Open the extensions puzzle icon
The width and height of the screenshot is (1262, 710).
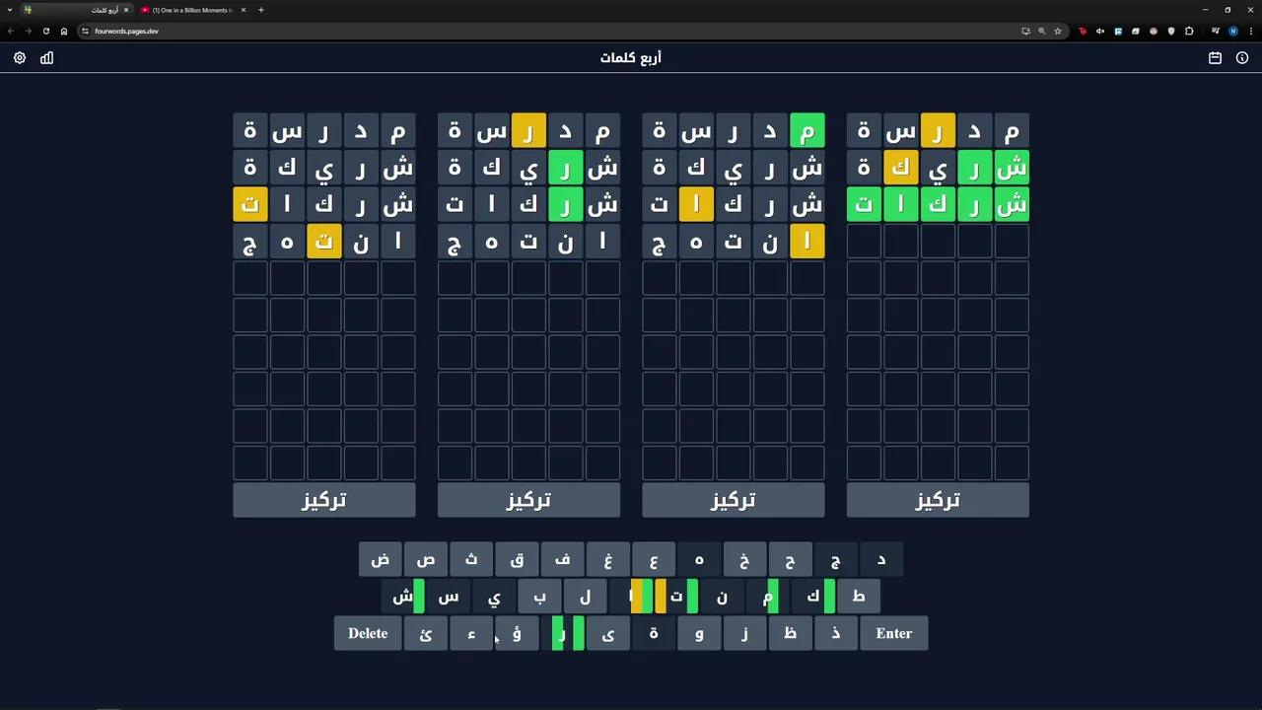(x=1189, y=31)
